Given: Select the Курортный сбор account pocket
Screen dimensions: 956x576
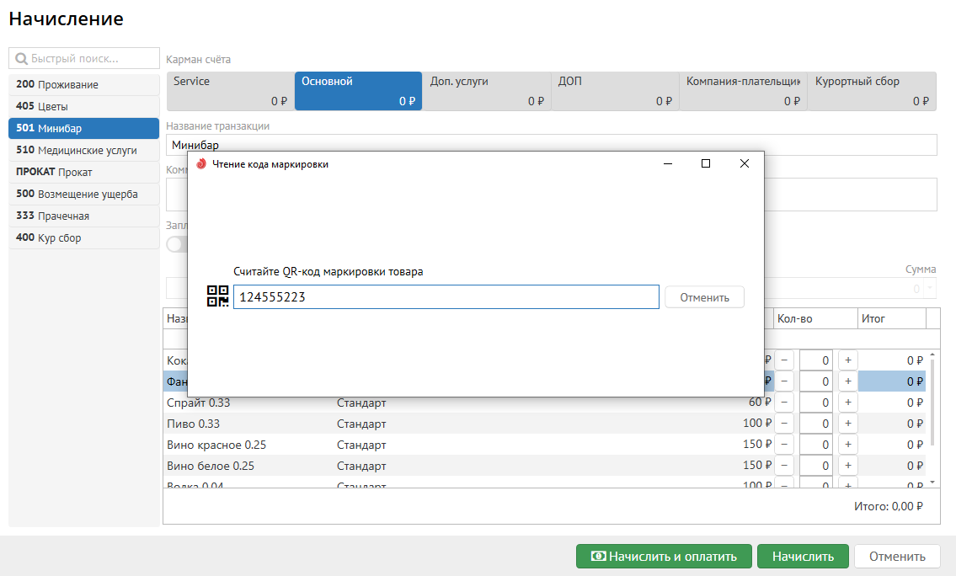Looking at the screenshot, I should [x=872, y=91].
